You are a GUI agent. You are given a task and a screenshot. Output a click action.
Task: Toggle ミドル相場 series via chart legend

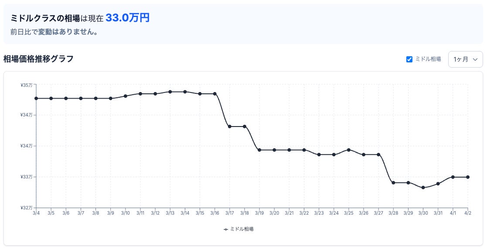[238, 229]
